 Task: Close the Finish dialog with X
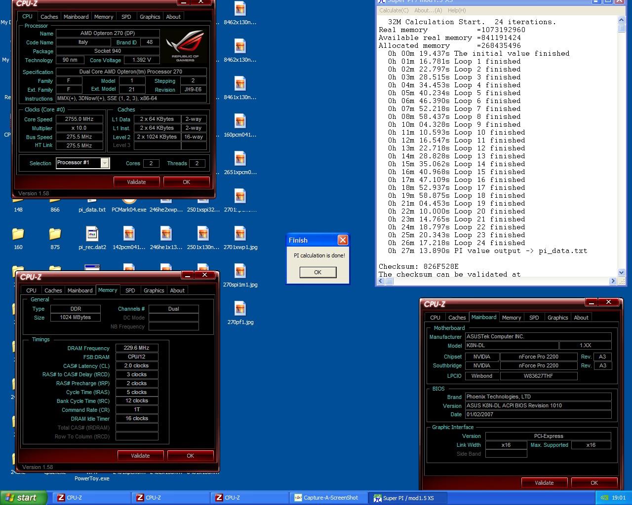(343, 240)
